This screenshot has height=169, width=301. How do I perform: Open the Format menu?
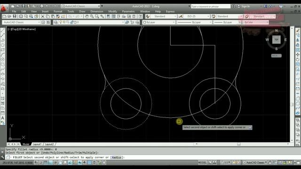click(x=58, y=11)
